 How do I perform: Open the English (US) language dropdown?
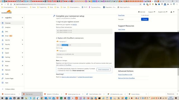163,12
